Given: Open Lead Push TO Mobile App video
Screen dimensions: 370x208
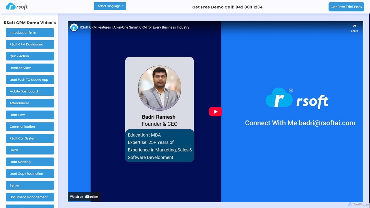Looking at the screenshot, I should coord(30,80).
